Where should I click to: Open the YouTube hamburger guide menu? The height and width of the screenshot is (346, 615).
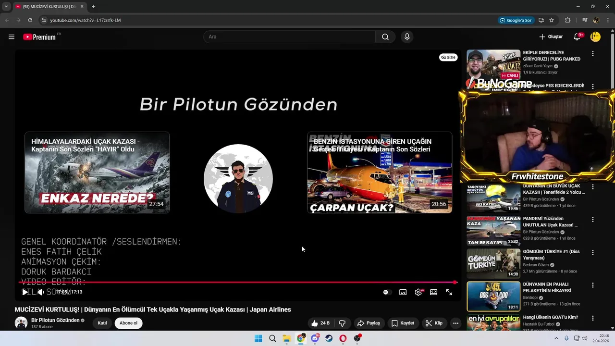[12, 37]
